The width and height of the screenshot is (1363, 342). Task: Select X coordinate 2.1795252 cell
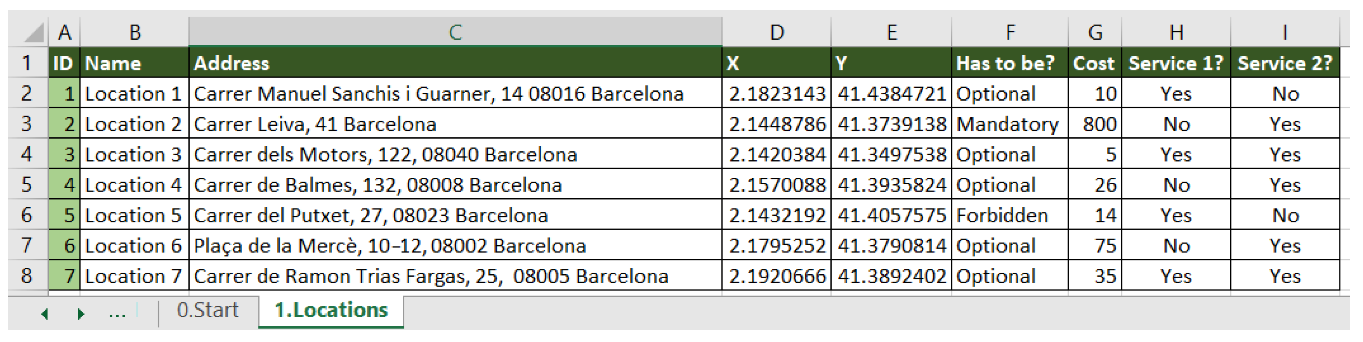(x=776, y=246)
